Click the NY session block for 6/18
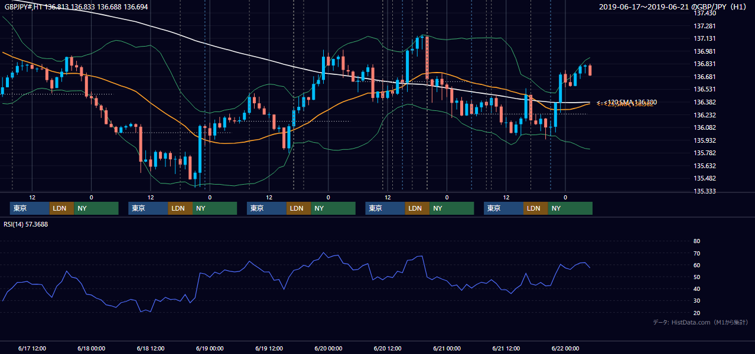Viewport: 755px width, 354px height. click(215, 208)
